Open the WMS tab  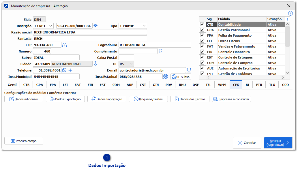tap(222, 85)
